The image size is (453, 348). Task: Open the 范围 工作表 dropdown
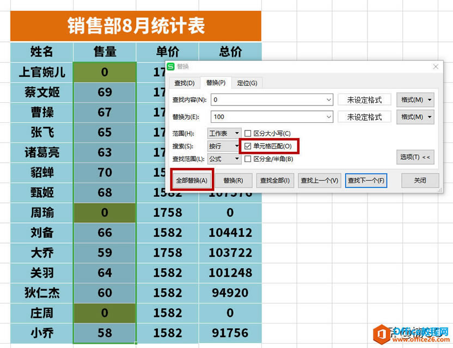224,133
